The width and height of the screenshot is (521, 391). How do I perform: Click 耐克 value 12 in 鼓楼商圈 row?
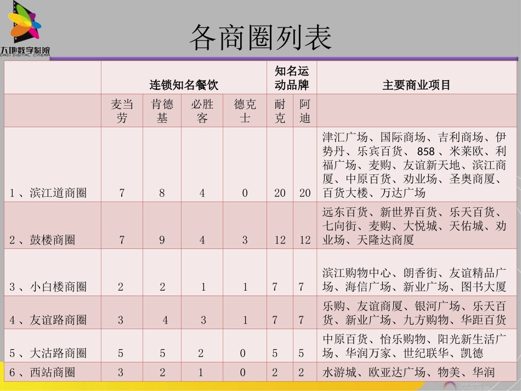[x=280, y=240]
